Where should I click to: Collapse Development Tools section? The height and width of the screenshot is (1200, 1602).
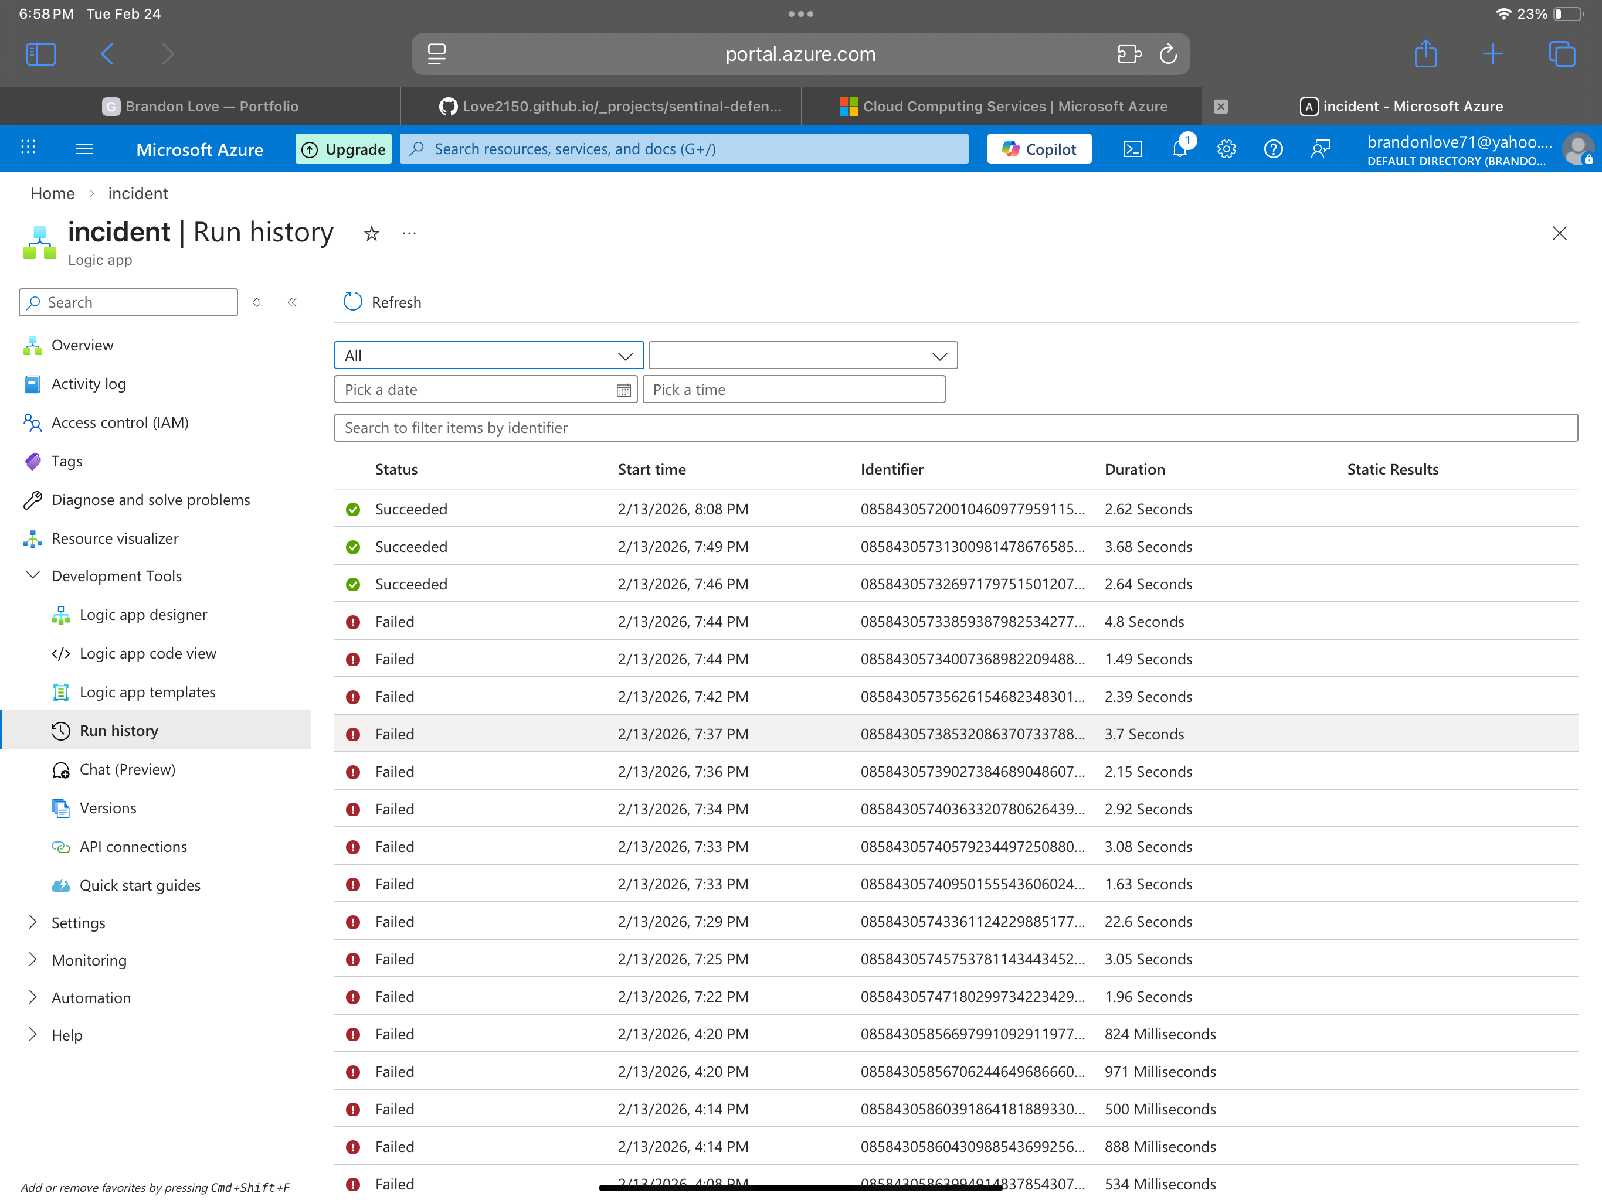pos(33,575)
